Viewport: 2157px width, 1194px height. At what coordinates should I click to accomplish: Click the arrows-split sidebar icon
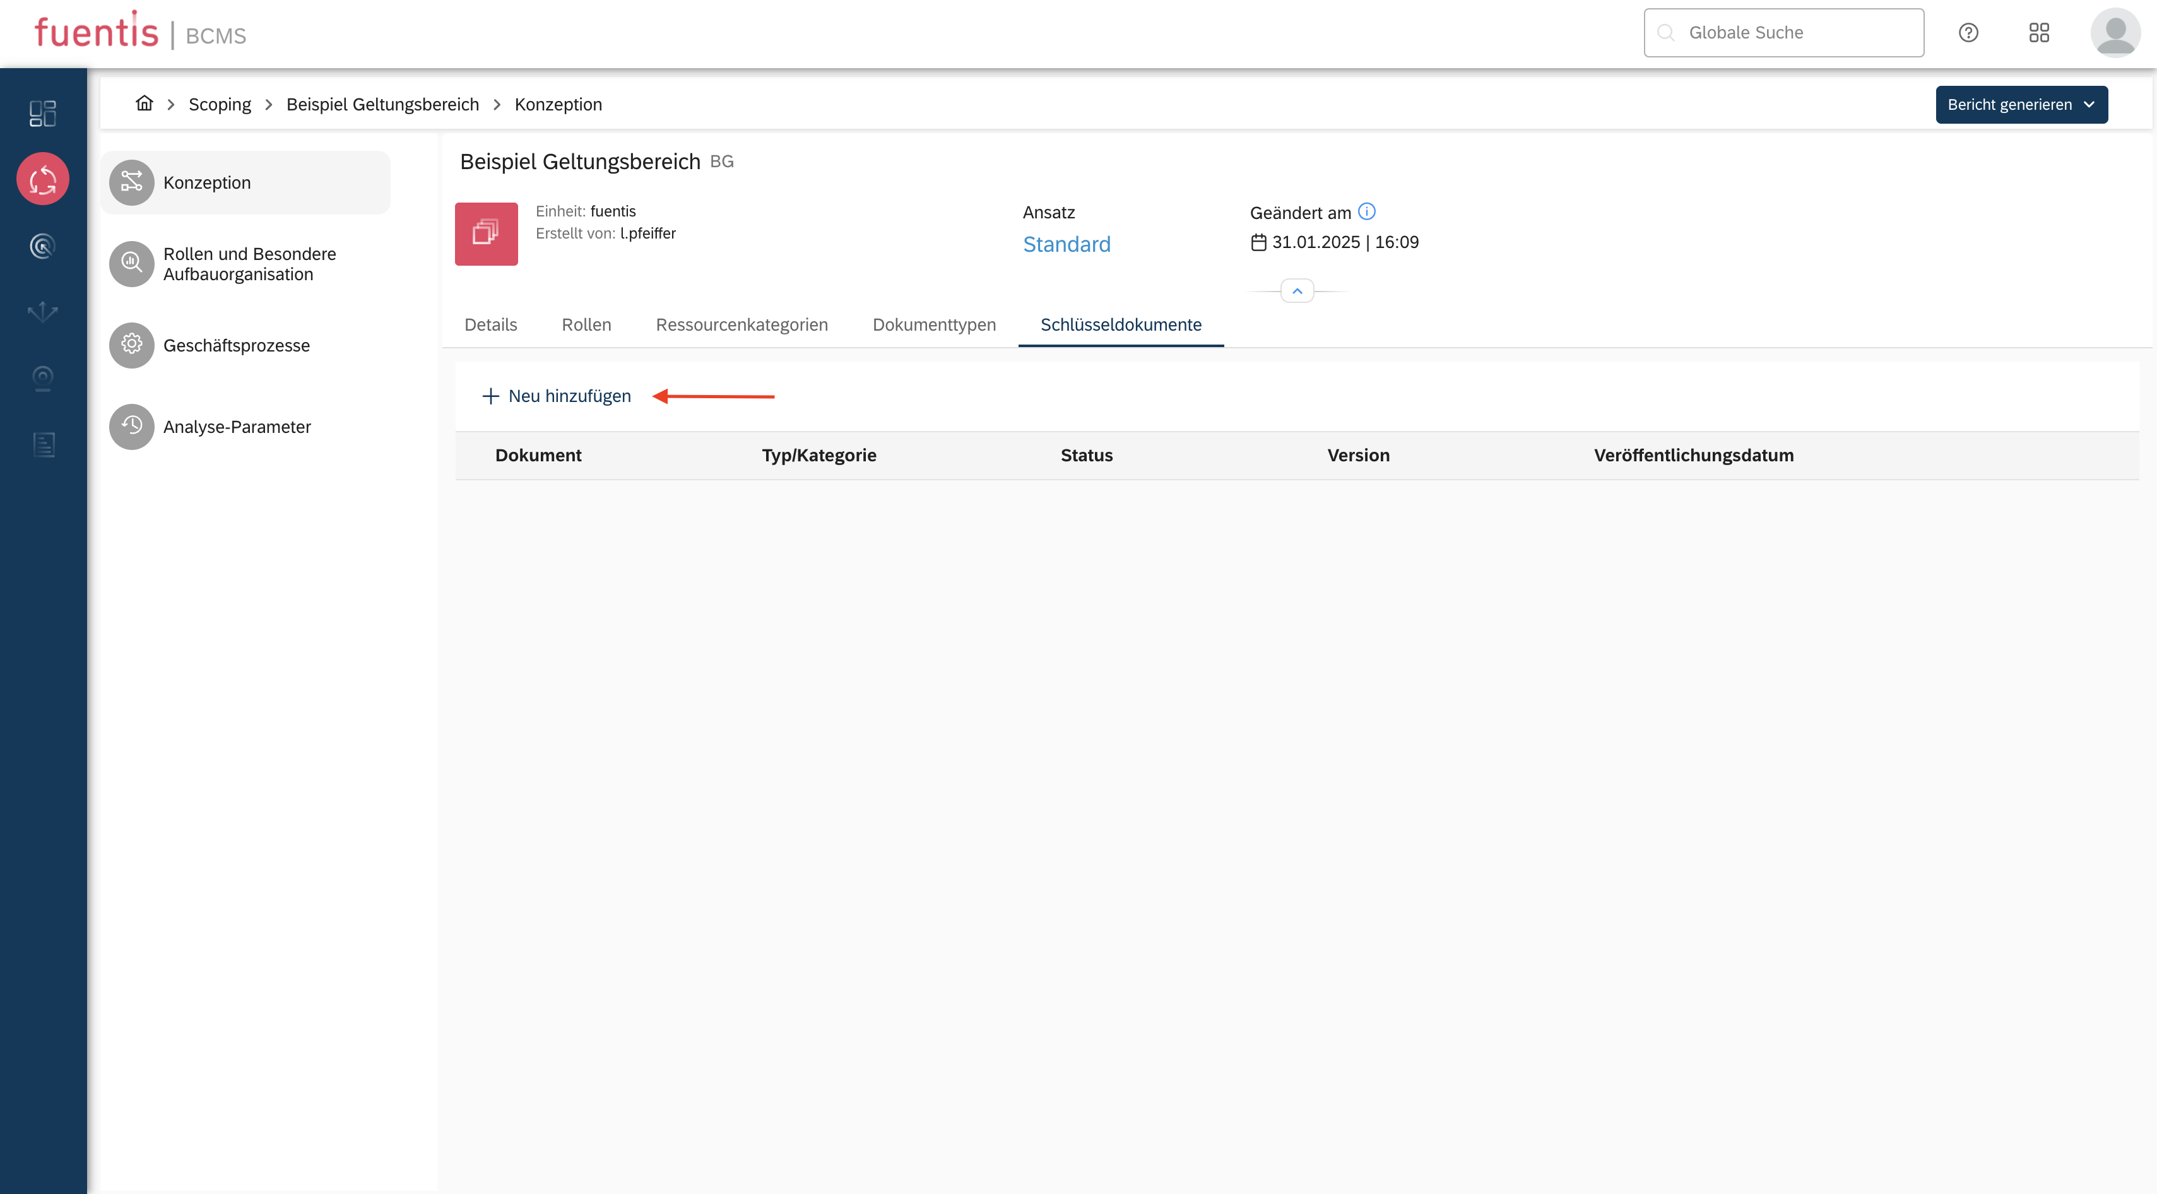coord(43,312)
